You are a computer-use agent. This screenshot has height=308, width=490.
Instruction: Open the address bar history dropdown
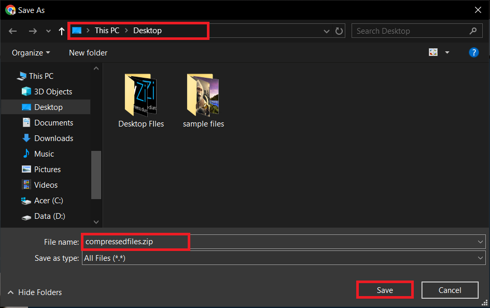(327, 31)
